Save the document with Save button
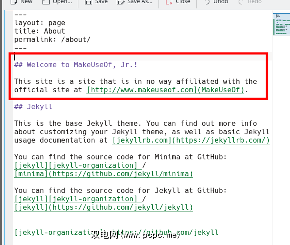290x245 pixels. coord(96,2)
